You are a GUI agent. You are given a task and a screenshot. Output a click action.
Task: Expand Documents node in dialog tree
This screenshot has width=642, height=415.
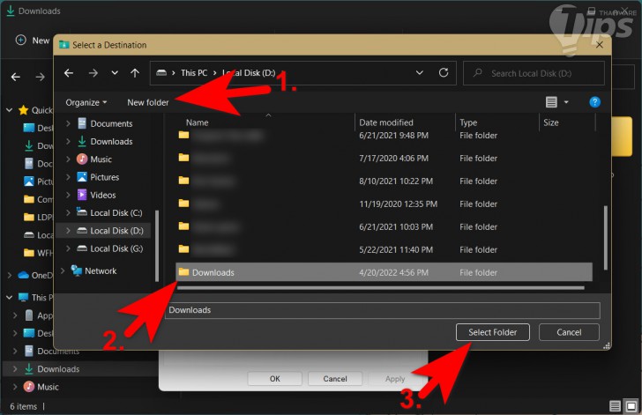click(69, 123)
